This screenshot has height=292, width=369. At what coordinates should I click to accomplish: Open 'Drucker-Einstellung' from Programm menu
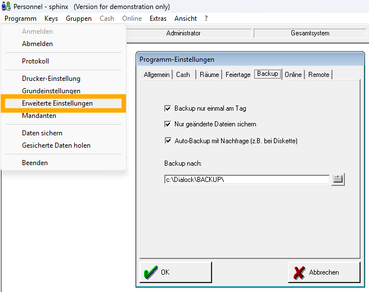point(51,79)
